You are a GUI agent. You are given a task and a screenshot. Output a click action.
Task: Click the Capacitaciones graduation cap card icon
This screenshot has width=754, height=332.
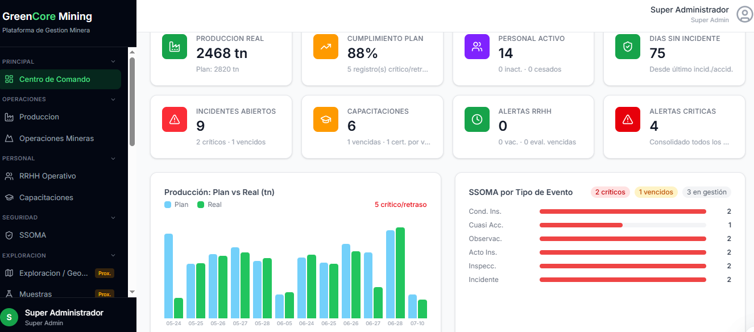[x=326, y=119]
